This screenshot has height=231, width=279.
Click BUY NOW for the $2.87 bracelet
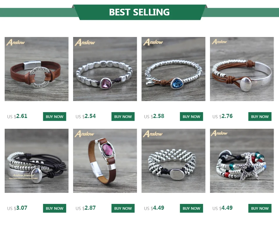pos(123,208)
